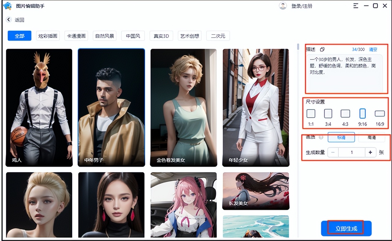Switch image quality to 高清

click(371, 137)
